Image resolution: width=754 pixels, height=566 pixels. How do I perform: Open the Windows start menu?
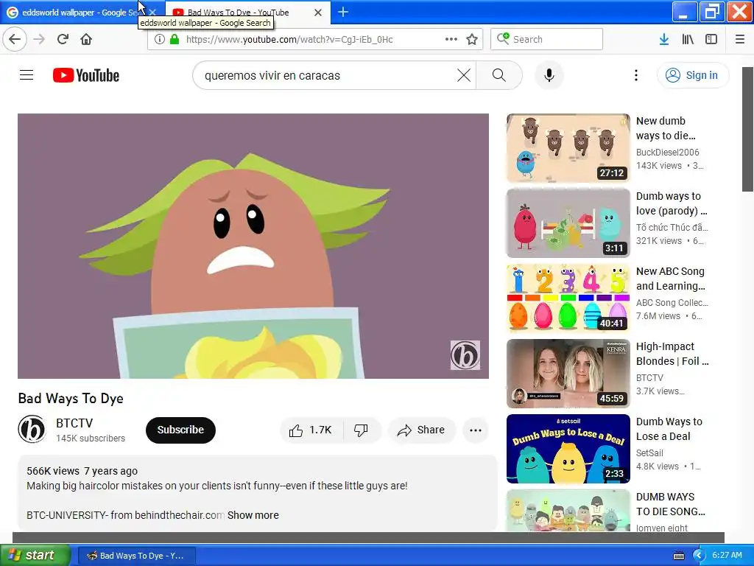click(35, 555)
